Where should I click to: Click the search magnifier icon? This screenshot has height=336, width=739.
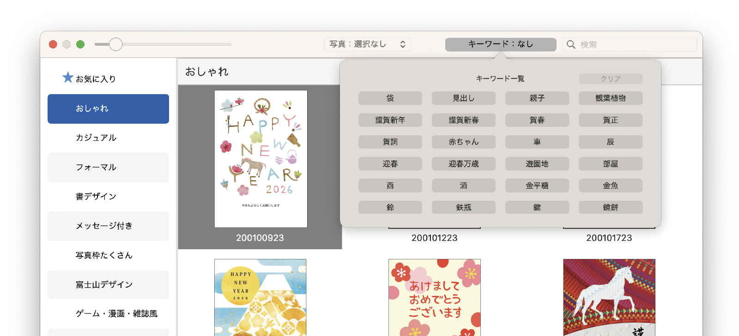point(571,44)
